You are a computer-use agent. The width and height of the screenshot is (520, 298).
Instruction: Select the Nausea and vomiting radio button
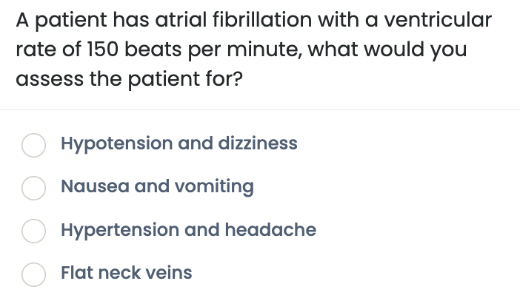pos(33,188)
